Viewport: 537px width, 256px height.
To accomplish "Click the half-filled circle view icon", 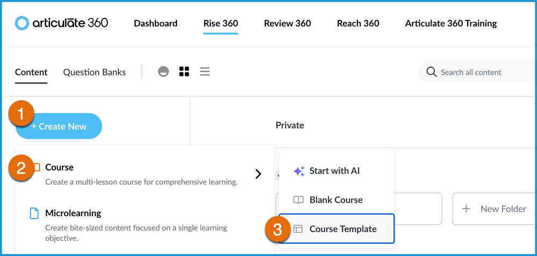I will tap(163, 72).
